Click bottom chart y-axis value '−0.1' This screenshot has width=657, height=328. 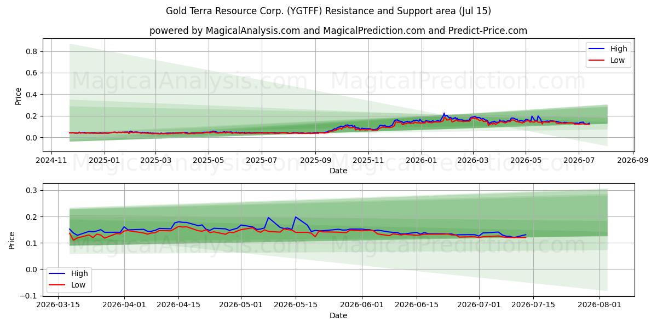pyautogui.click(x=30, y=296)
